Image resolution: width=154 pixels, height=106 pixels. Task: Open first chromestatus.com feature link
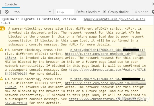pos(107,70)
